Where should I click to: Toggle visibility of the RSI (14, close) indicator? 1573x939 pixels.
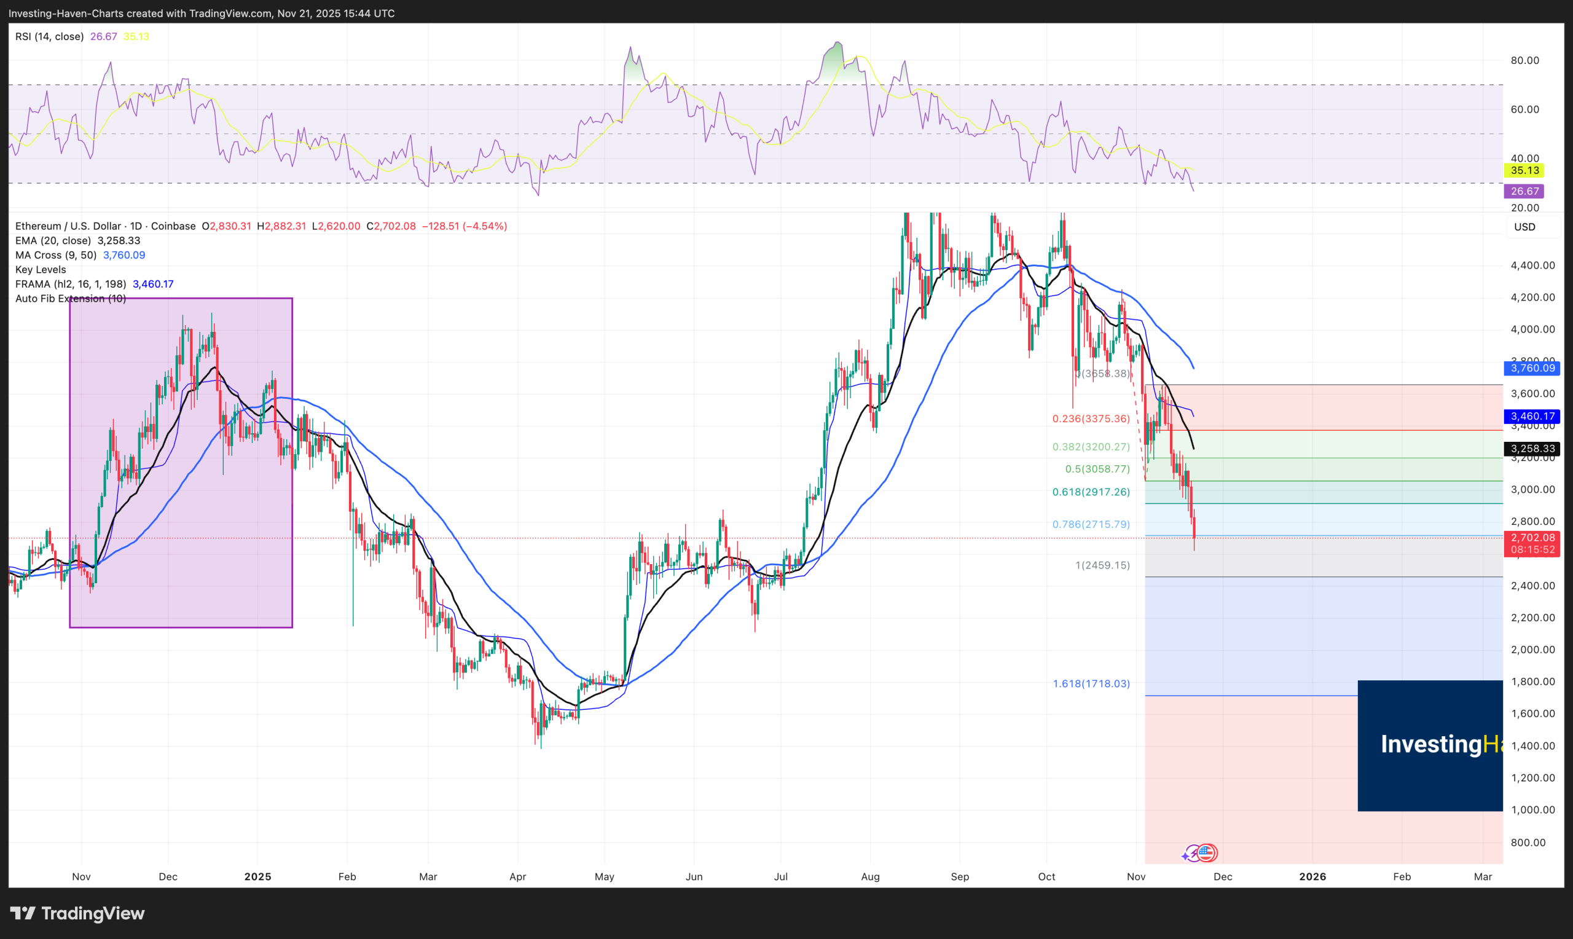[49, 36]
